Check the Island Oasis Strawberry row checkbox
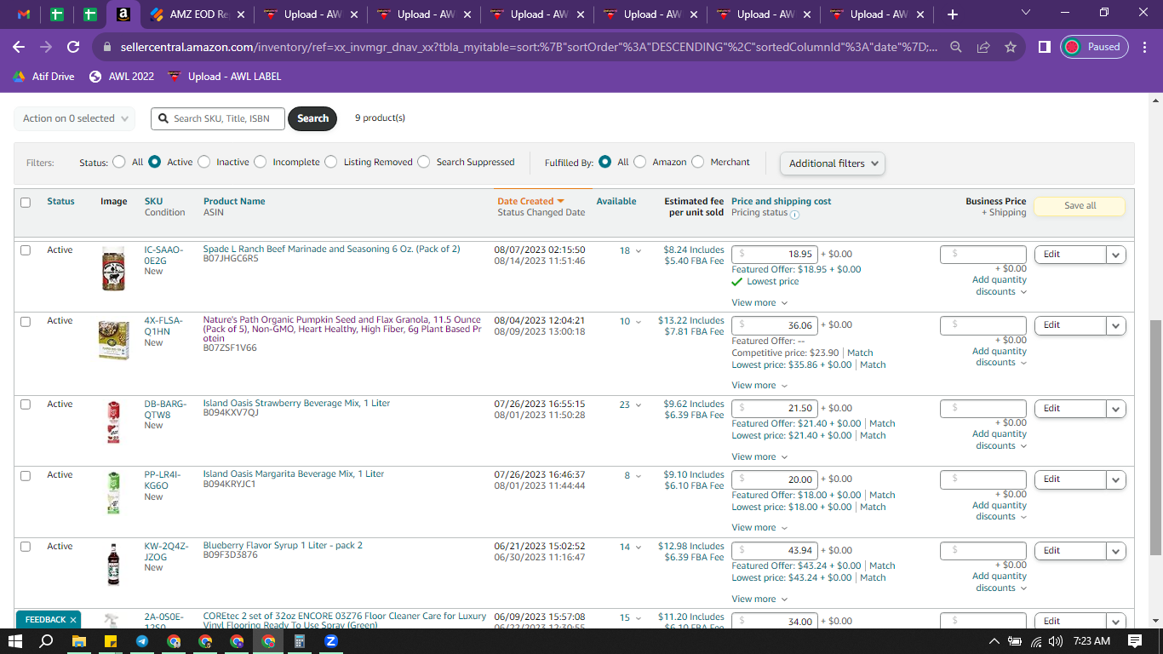Image resolution: width=1163 pixels, height=654 pixels. click(x=26, y=404)
